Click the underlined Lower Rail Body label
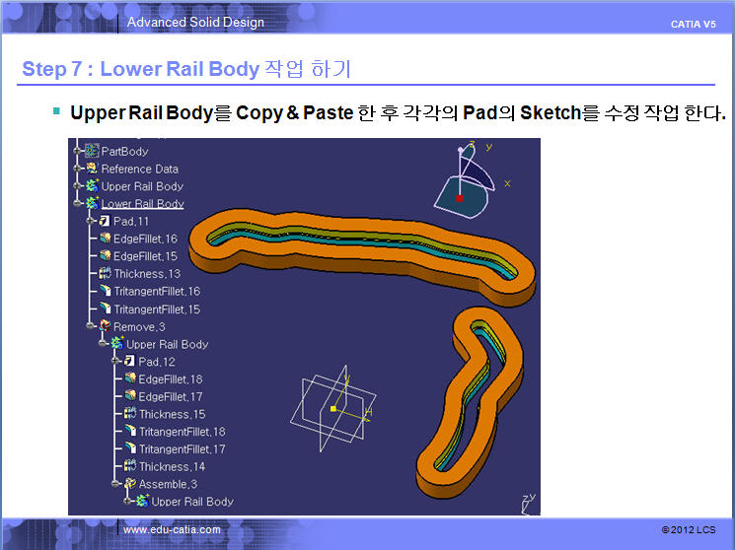735x550 pixels. [142, 204]
